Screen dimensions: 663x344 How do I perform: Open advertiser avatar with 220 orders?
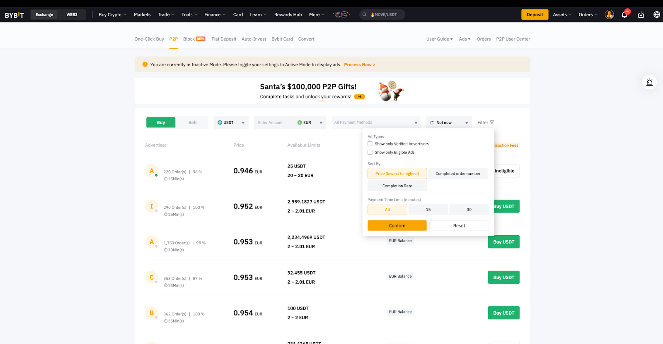(x=152, y=171)
